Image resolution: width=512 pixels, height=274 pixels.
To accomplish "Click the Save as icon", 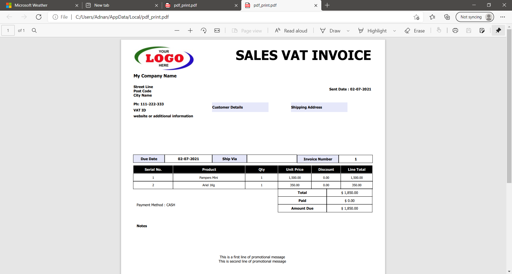I will click(x=482, y=31).
